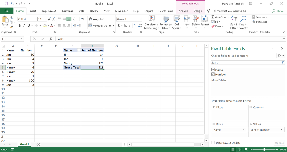Cut selection with scissors icon
Image resolution: width=287 pixels, height=152 pixels.
[x=11, y=17]
